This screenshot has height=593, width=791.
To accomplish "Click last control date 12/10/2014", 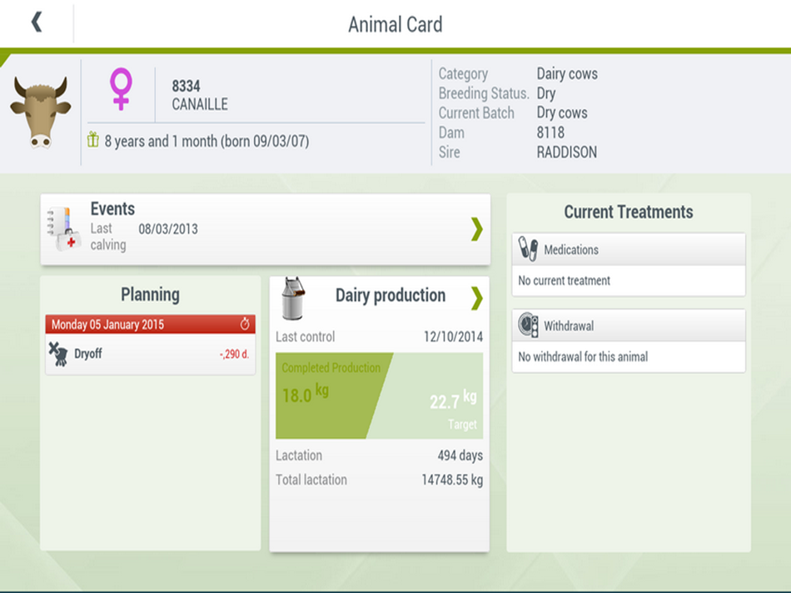I will tap(453, 336).
